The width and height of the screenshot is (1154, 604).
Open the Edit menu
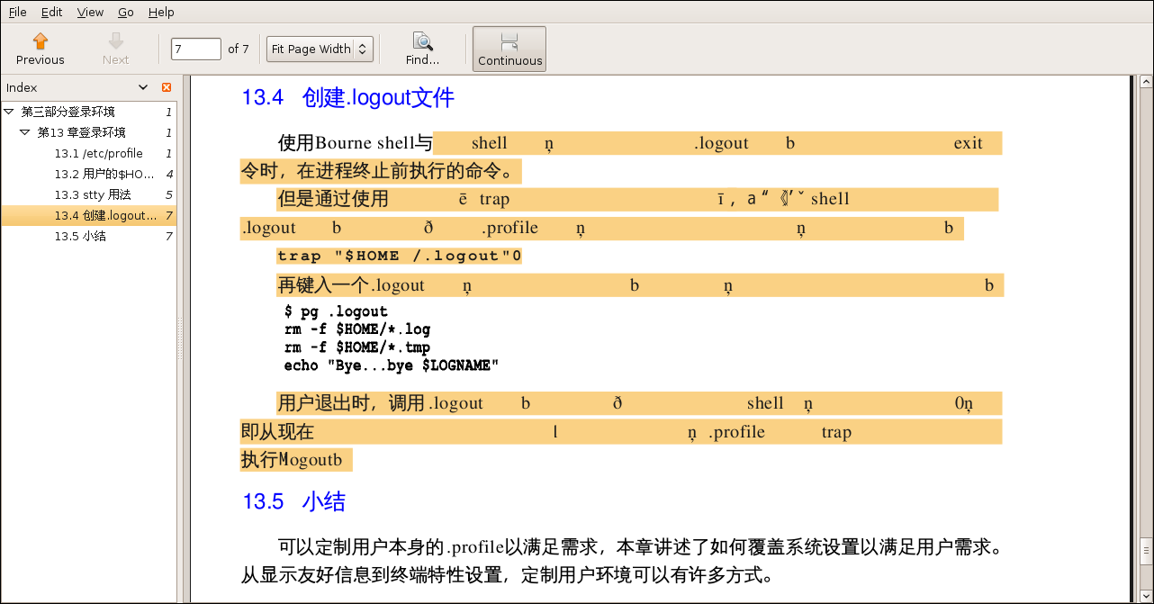pyautogui.click(x=51, y=13)
